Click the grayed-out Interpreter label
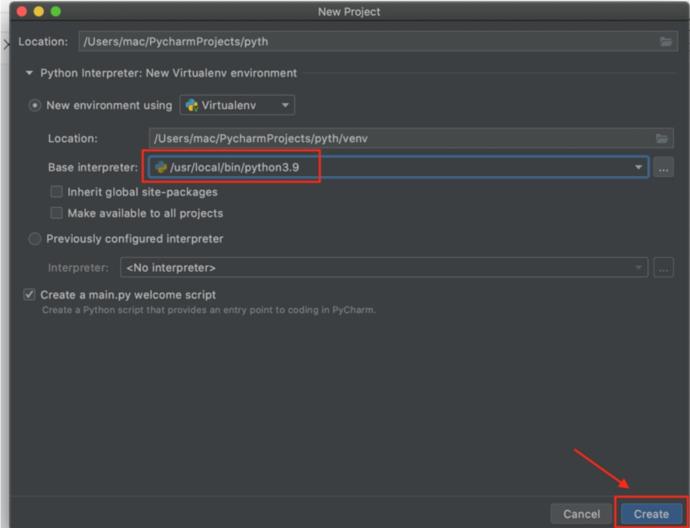Image resolution: width=690 pixels, height=528 pixels. point(79,268)
